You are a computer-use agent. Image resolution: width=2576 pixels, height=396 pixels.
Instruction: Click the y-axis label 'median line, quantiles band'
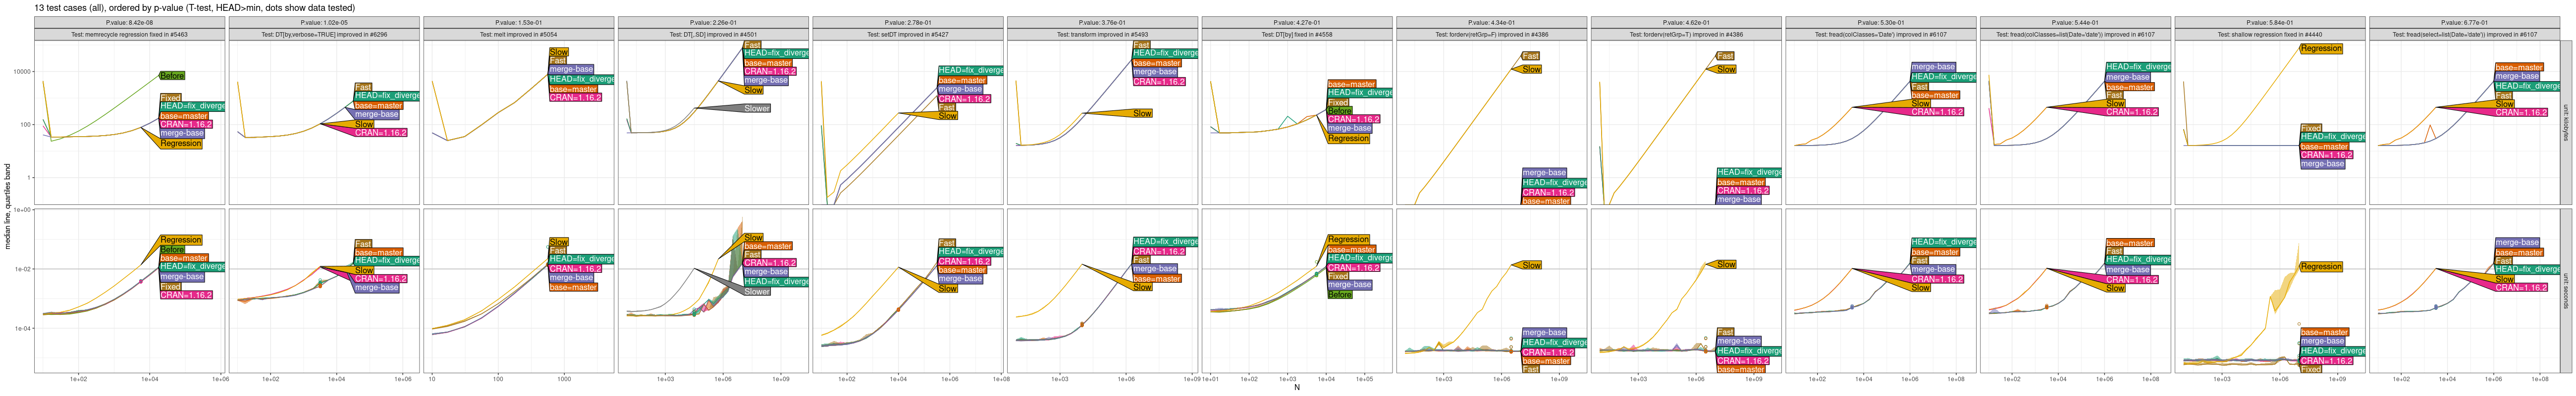click(x=8, y=206)
